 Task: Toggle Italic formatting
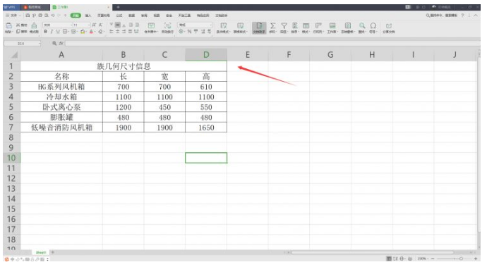[x=52, y=32]
